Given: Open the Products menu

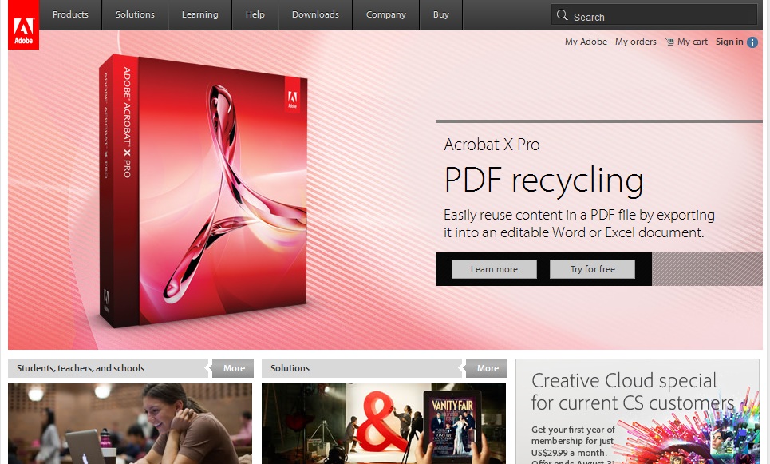Looking at the screenshot, I should [70, 14].
